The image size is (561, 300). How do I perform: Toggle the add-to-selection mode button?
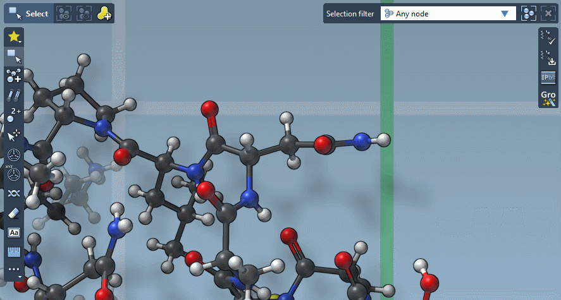tap(104, 13)
